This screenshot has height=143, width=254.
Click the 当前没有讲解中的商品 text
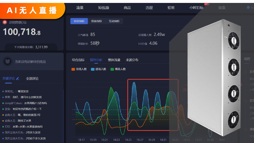tap(30, 62)
